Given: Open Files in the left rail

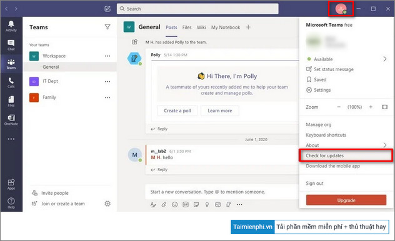Looking at the screenshot, I should [11, 101].
